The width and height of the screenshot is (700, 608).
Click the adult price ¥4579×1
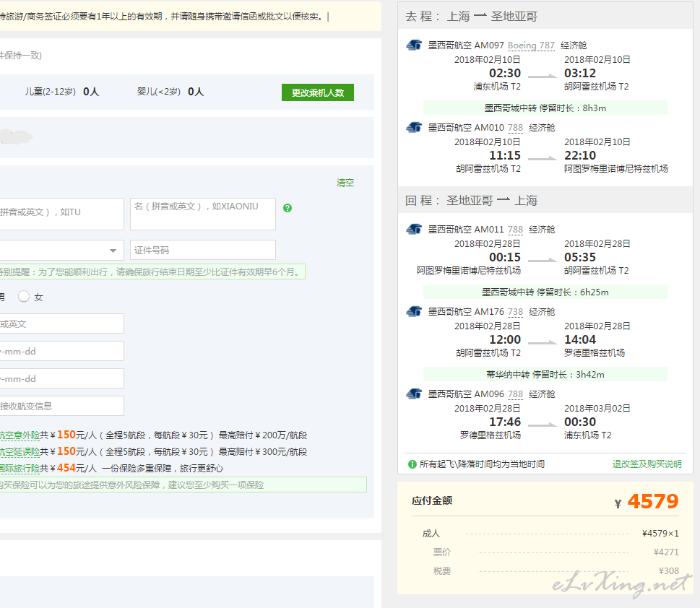[x=660, y=534]
